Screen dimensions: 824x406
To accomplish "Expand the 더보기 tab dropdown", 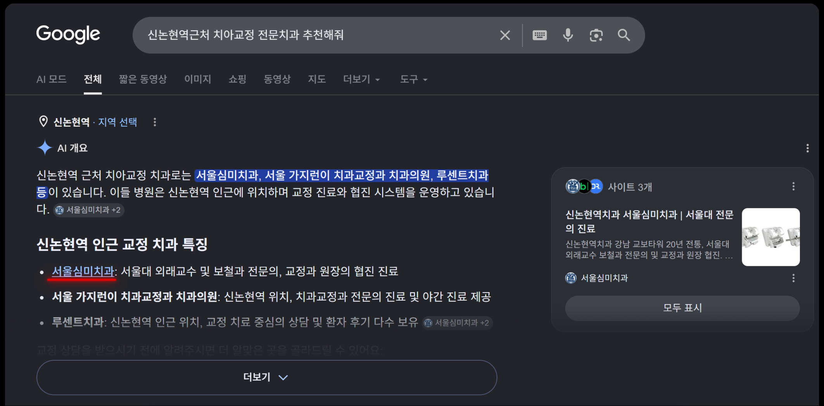I will 361,79.
